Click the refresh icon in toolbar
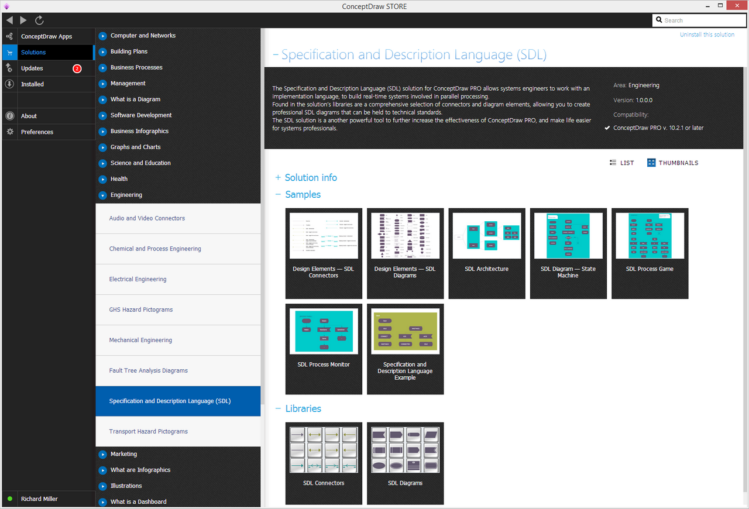The width and height of the screenshot is (749, 509). pos(39,20)
